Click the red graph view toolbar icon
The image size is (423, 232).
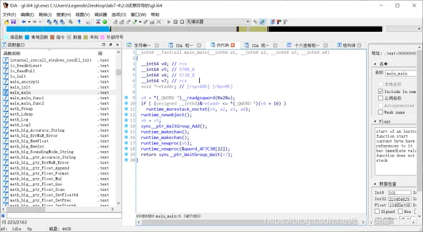click(x=98, y=22)
